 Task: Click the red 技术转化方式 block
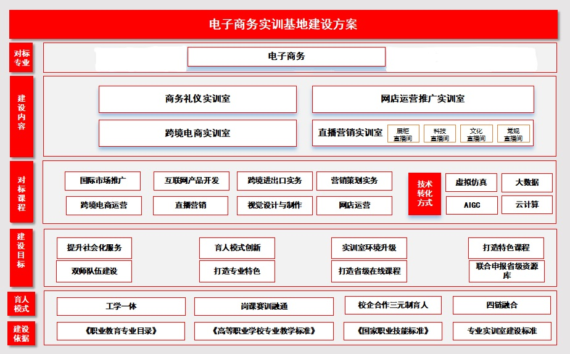424,194
